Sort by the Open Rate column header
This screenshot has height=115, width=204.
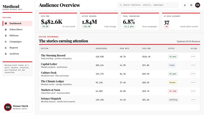point(124,48)
